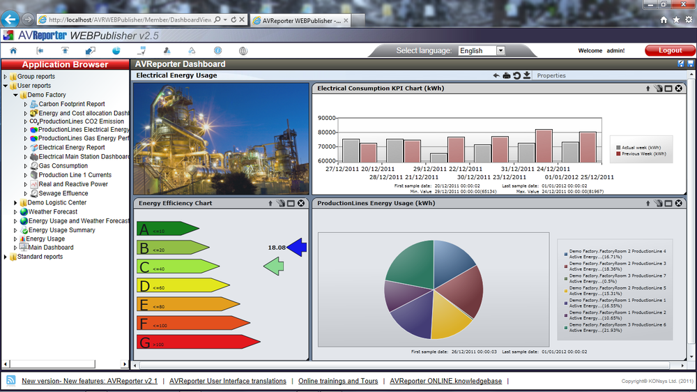Expand the Weather Forecast node
The width and height of the screenshot is (697, 392).
coord(15,212)
